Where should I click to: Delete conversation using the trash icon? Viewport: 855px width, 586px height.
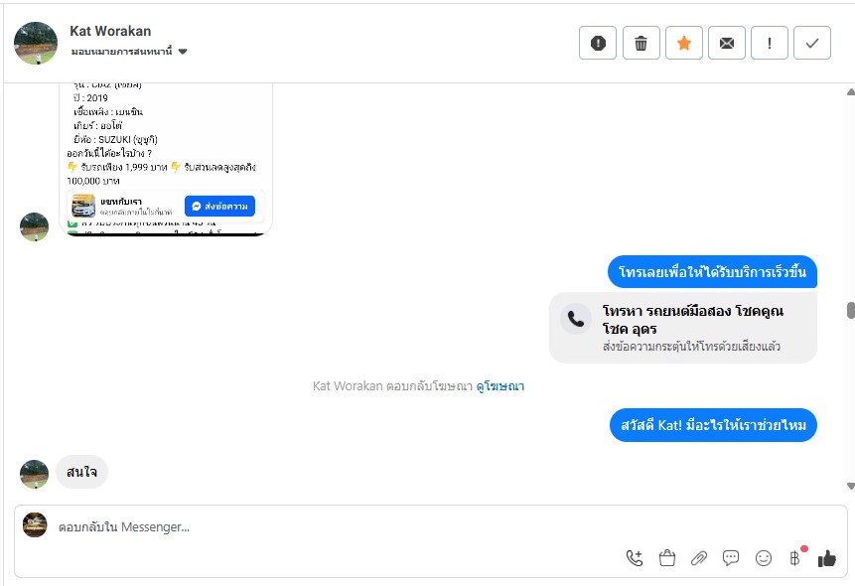pos(641,43)
